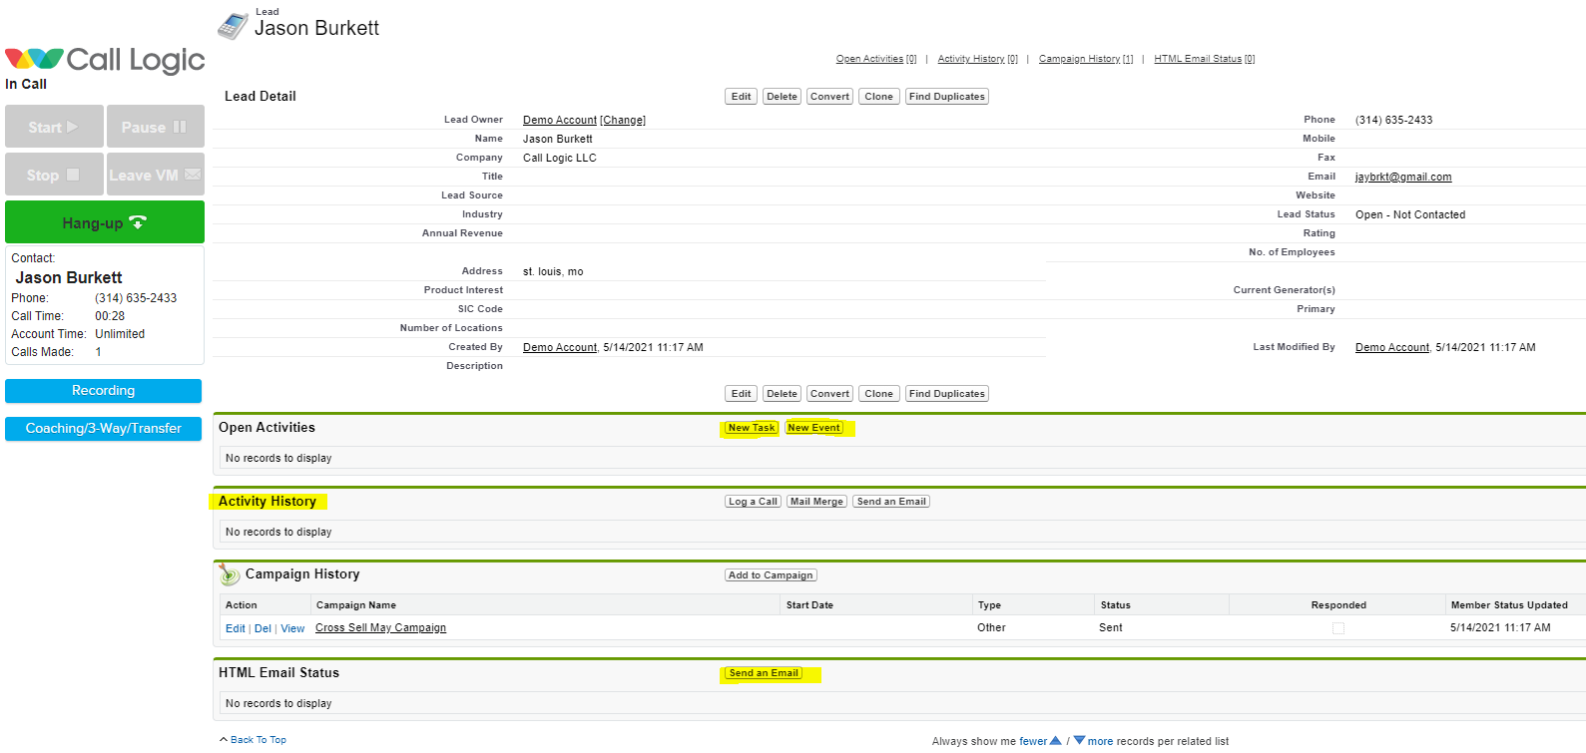Jump to Activity History [0] top link
Screen dimensions: 1586x753
coord(978,59)
